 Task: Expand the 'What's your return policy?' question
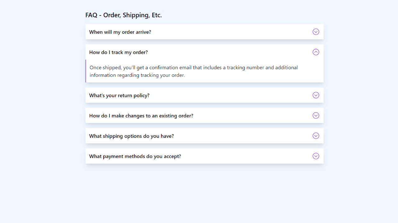pyautogui.click(x=204, y=95)
